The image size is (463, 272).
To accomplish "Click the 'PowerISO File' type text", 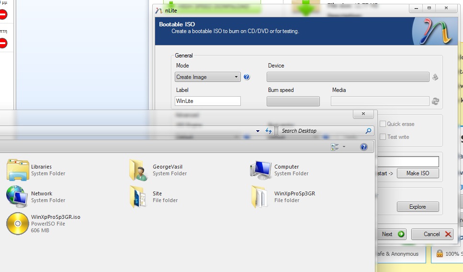I will click(x=48, y=224).
